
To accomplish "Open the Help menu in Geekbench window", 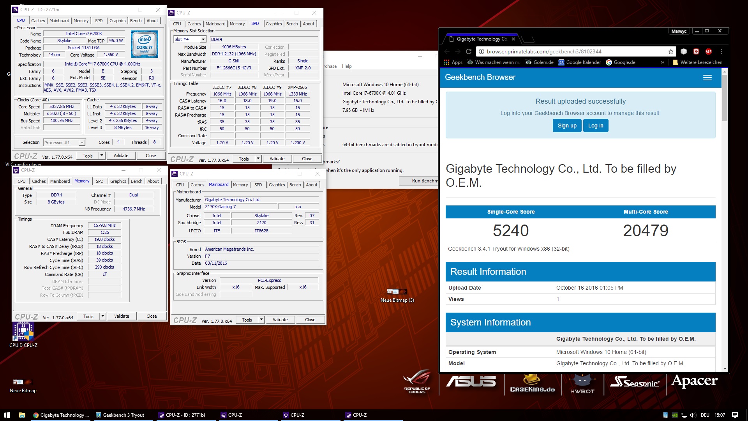I will (347, 66).
